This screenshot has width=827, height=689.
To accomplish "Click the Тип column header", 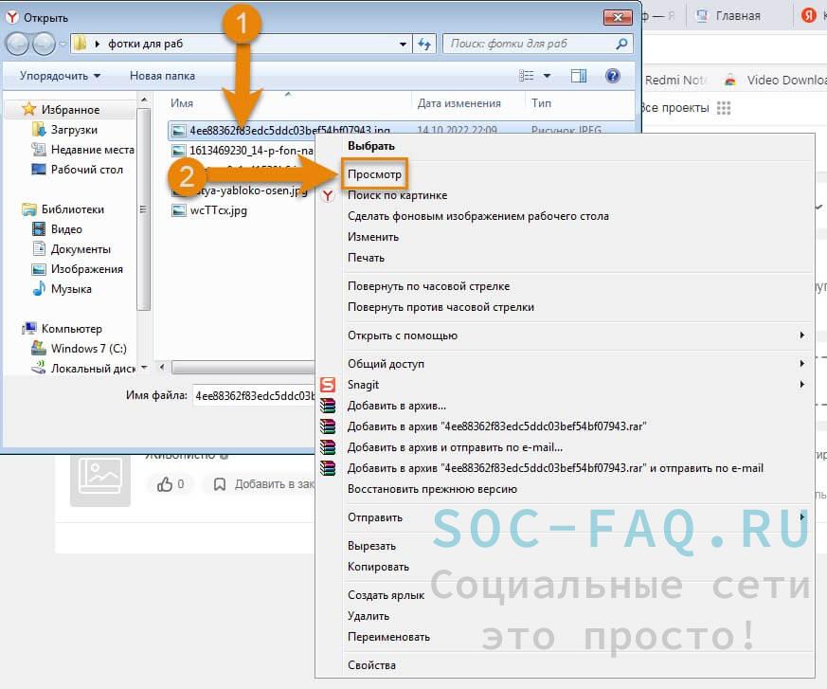I will [x=541, y=103].
